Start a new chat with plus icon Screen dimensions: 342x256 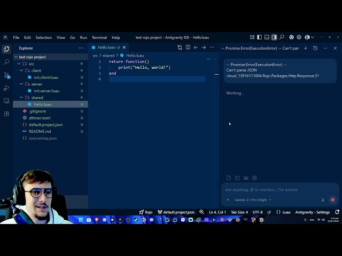(x=306, y=48)
